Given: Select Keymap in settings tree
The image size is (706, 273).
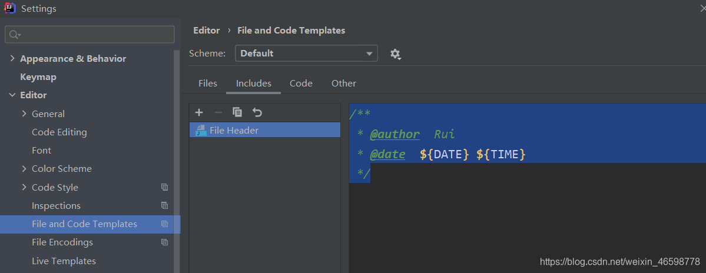Looking at the screenshot, I should pyautogui.click(x=38, y=77).
